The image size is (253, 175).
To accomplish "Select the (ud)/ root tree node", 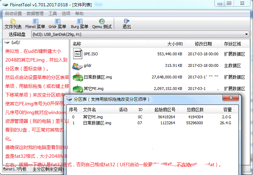I will [x=16, y=42].
